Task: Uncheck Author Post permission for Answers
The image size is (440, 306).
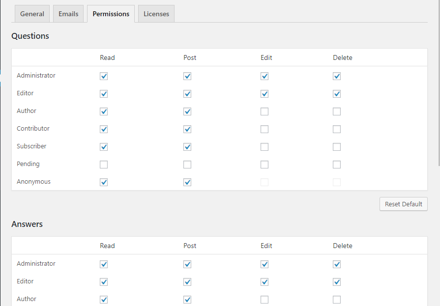Action: pos(187,300)
